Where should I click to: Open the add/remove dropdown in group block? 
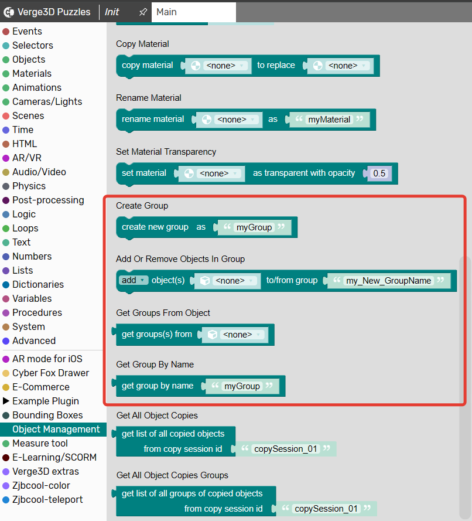134,280
